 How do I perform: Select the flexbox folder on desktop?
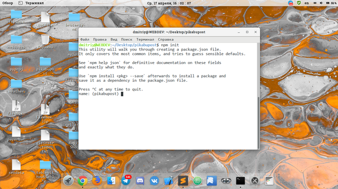[x=16, y=17]
